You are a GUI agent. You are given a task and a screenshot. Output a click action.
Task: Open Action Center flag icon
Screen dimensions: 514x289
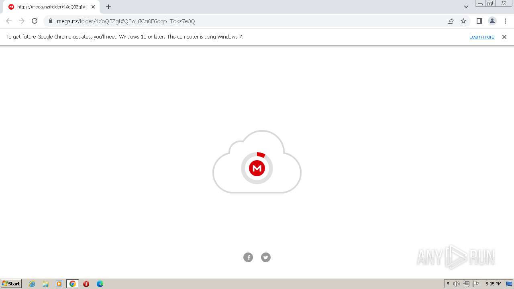point(476,284)
